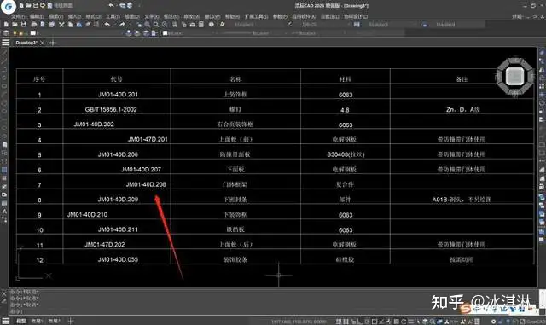
Task: Redo action from the standard toolbar
Action: coord(122,25)
